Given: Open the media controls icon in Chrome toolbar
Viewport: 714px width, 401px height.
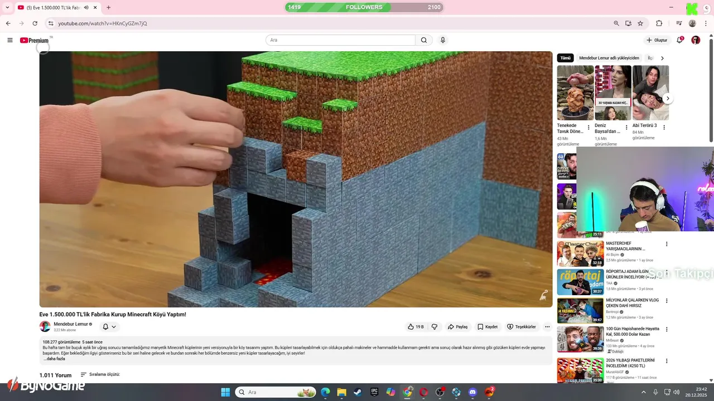Looking at the screenshot, I should click(x=679, y=23).
